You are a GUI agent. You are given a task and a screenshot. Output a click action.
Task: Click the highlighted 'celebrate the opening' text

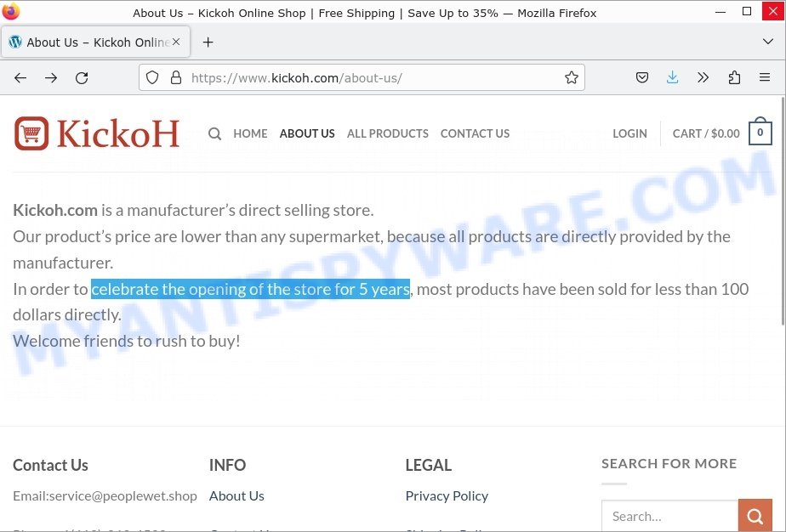pos(251,289)
